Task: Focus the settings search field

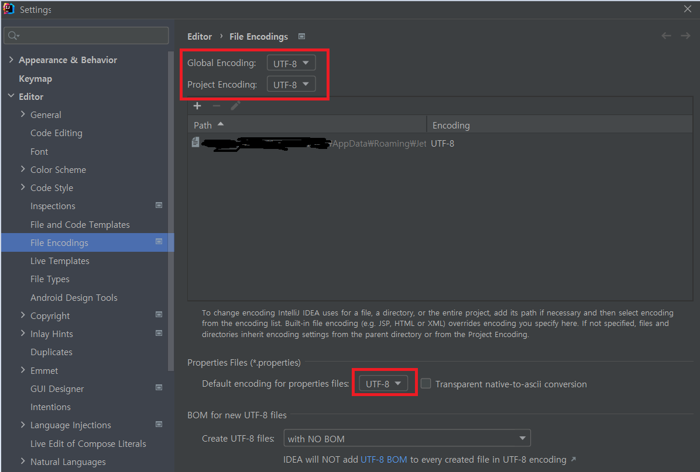Action: (86, 36)
